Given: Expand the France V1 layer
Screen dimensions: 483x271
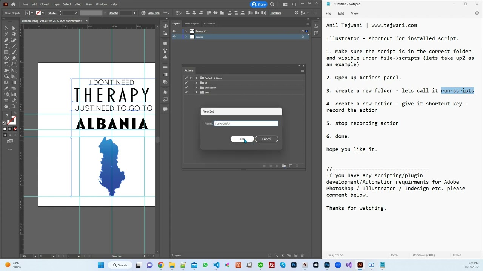Looking at the screenshot, I should [186, 32].
